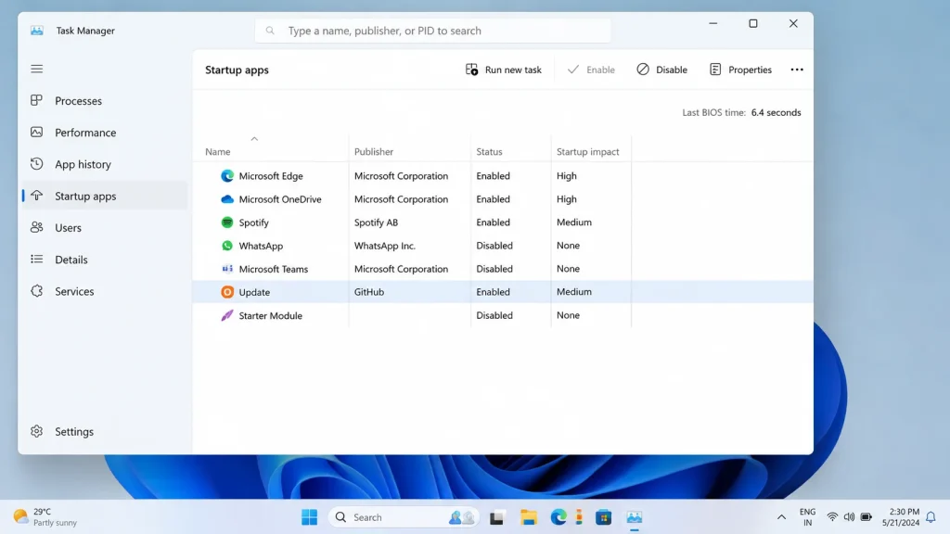The image size is (950, 534).
Task: Switch the ENG IN input language
Action: point(808,517)
